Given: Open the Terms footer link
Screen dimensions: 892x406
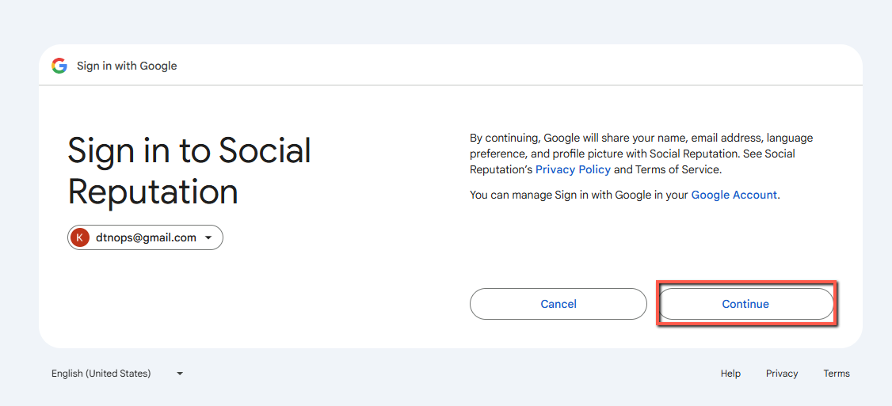Looking at the screenshot, I should point(837,374).
